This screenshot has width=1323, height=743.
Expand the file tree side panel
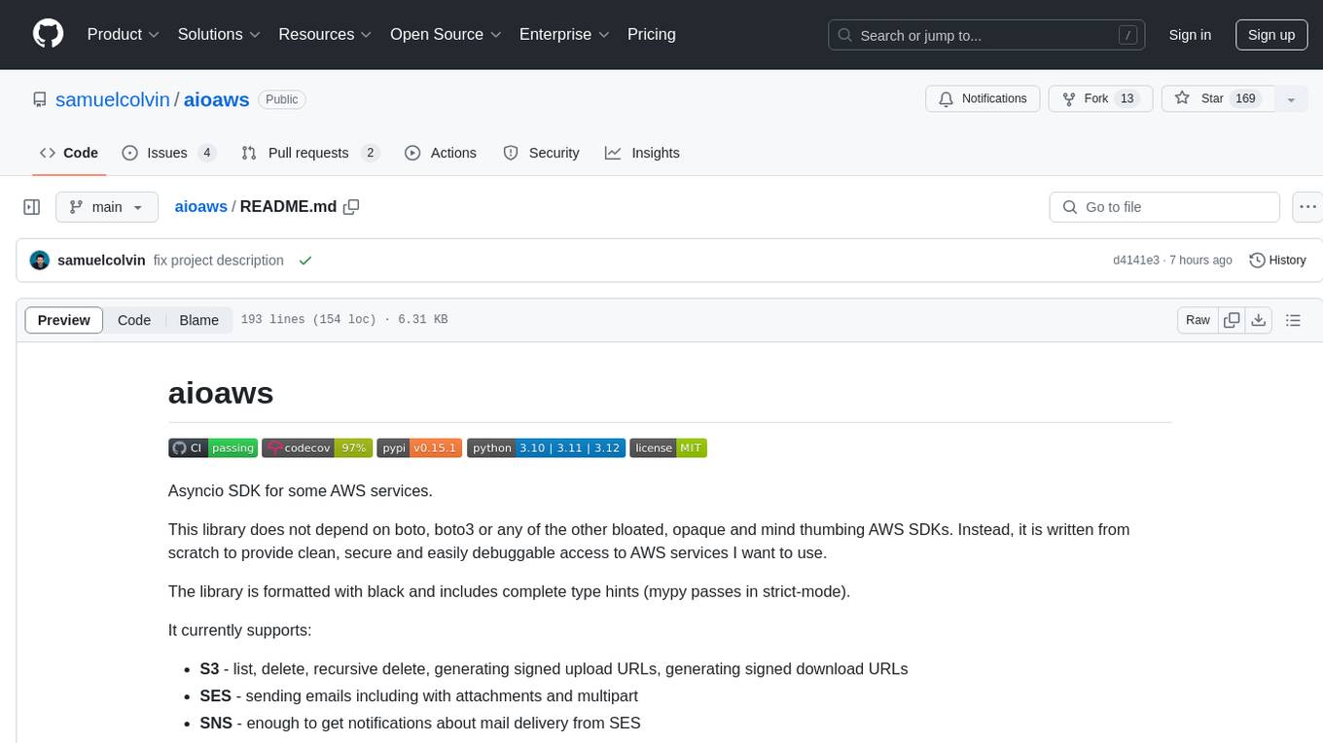(31, 207)
